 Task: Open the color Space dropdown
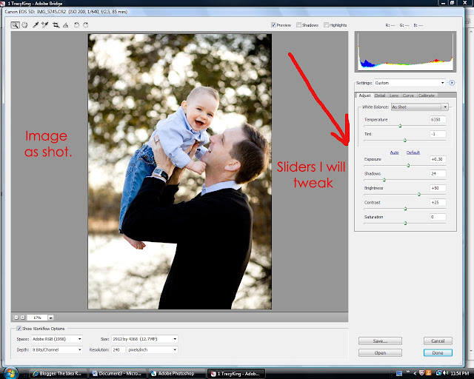(57, 339)
